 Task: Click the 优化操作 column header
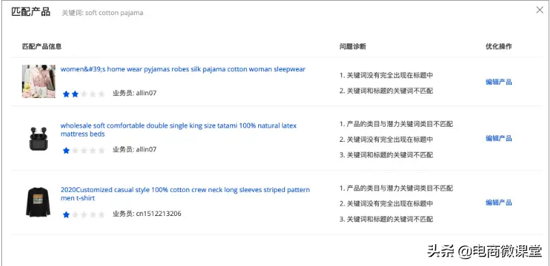(499, 47)
